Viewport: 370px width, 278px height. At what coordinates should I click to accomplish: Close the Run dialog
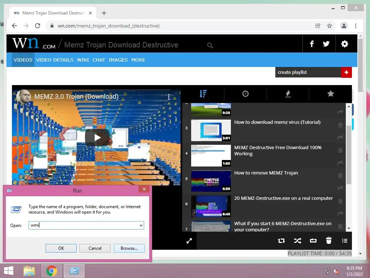(144, 189)
